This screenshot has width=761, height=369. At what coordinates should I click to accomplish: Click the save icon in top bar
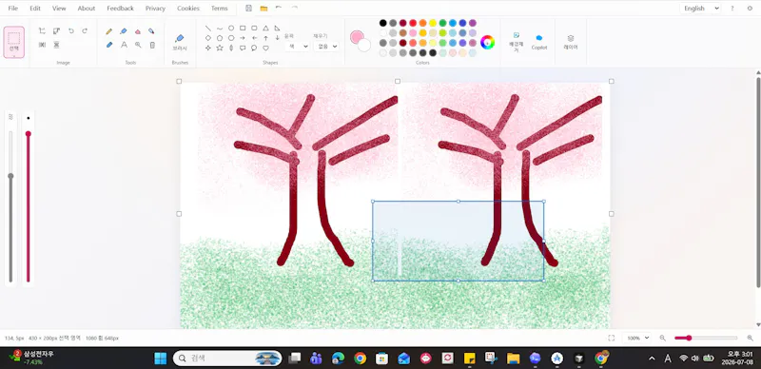[x=248, y=9]
